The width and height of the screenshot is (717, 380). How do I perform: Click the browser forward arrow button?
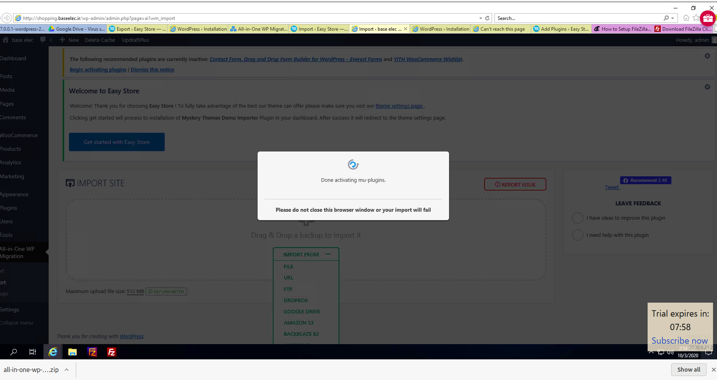tap(7, 18)
